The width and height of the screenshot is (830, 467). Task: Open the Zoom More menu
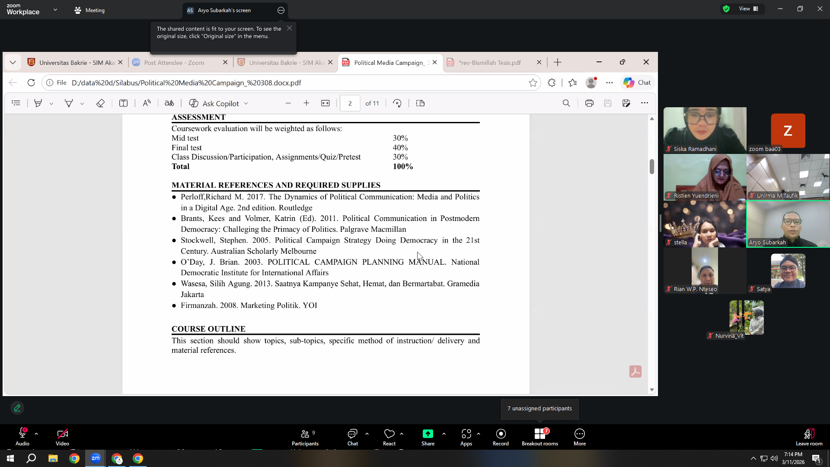pos(580,437)
